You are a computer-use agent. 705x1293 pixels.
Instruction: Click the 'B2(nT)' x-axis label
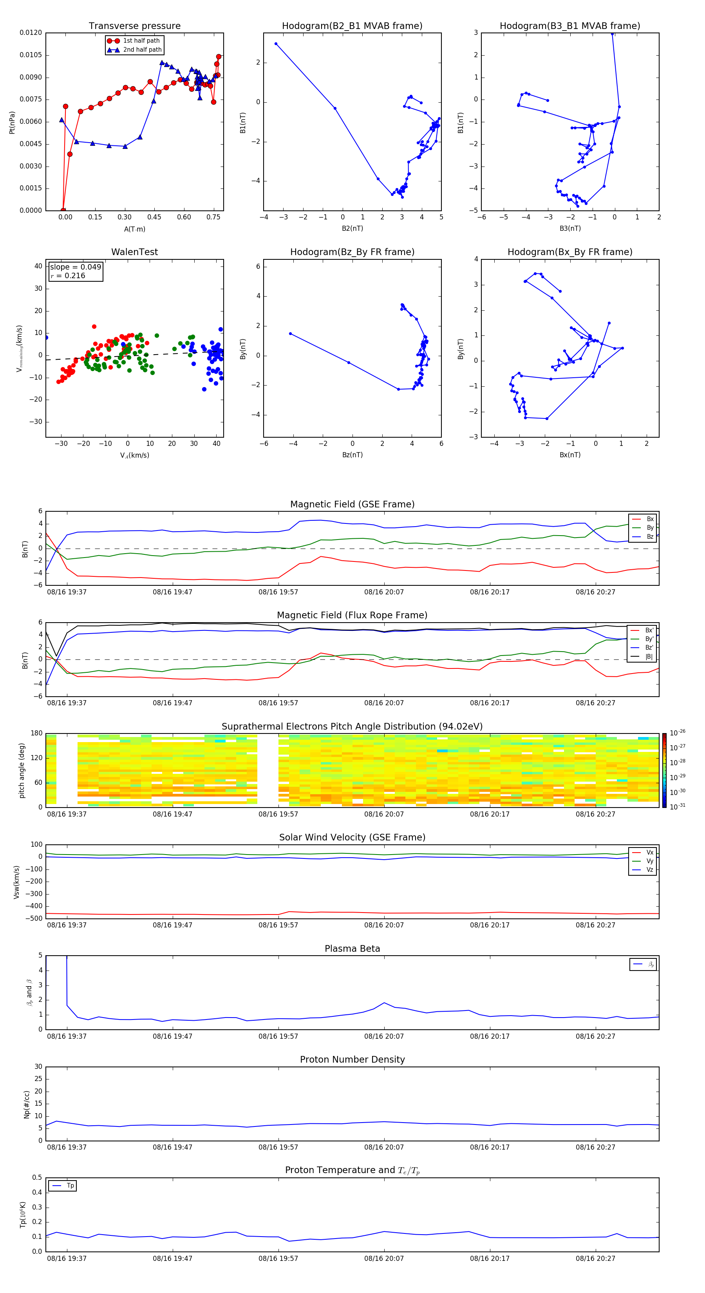point(352,228)
